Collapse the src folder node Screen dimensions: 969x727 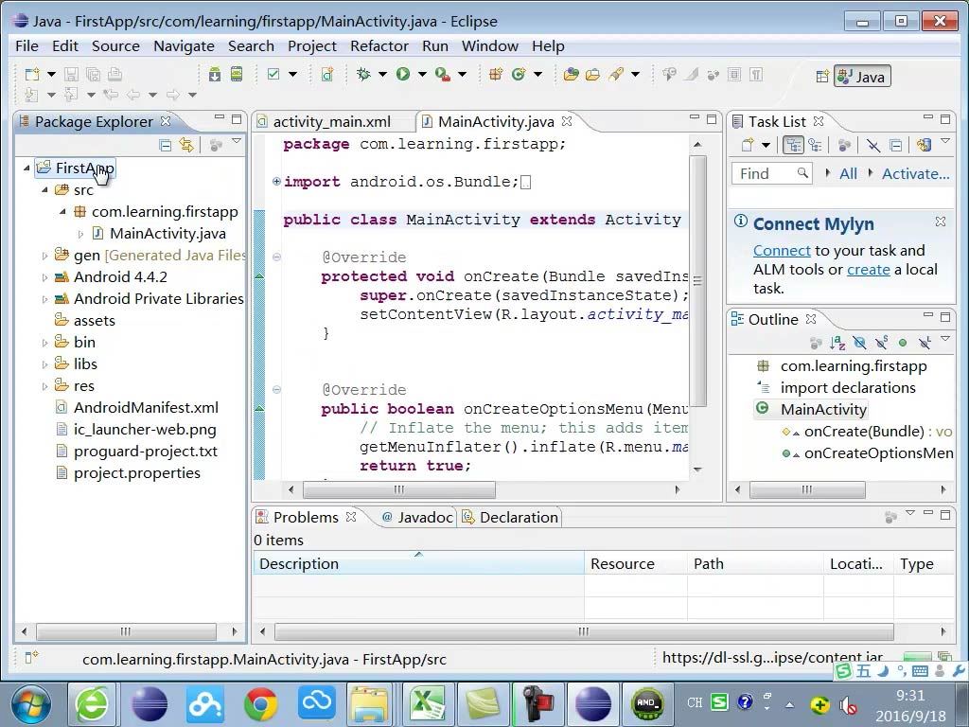[x=44, y=189]
